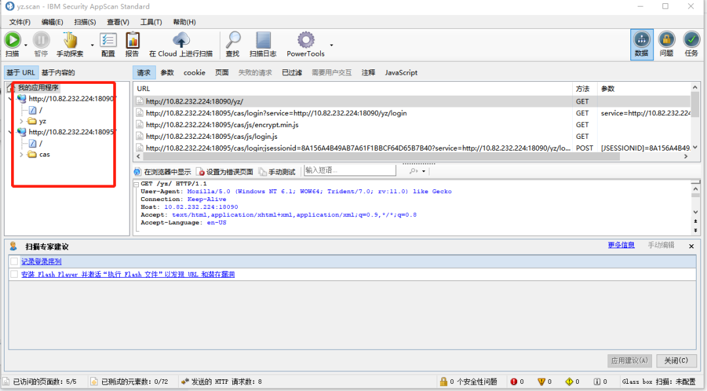The image size is (707, 391).
Task: Click 设置为错误页面 icon
Action: pyautogui.click(x=200, y=172)
